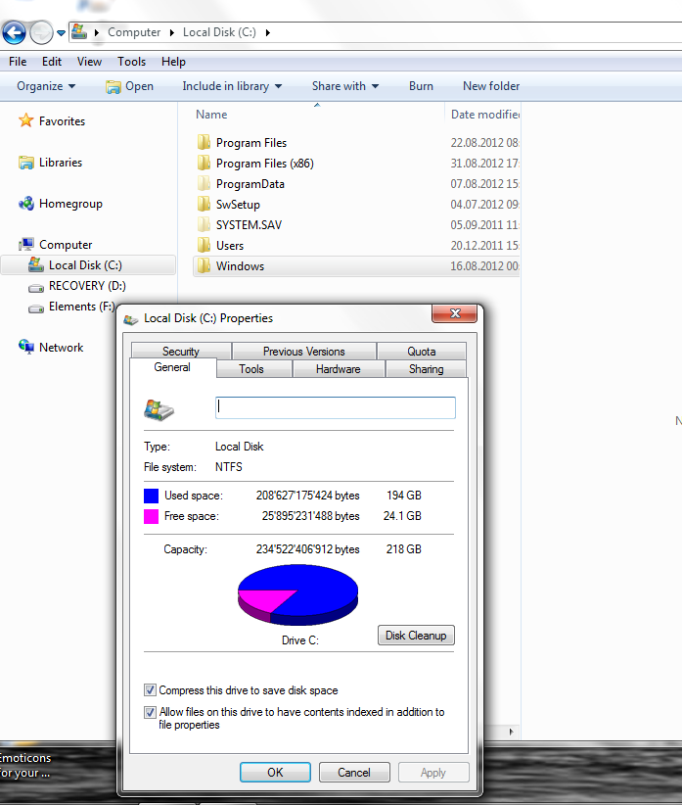The image size is (682, 805).
Task: Switch to the Previous Versions tab
Action: click(x=304, y=352)
